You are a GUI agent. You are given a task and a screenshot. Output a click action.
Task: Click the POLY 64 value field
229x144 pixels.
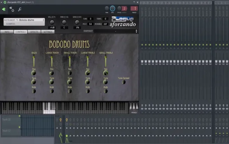(91, 24)
